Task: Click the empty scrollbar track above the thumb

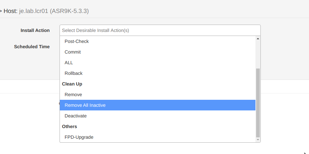Action: (257, 53)
